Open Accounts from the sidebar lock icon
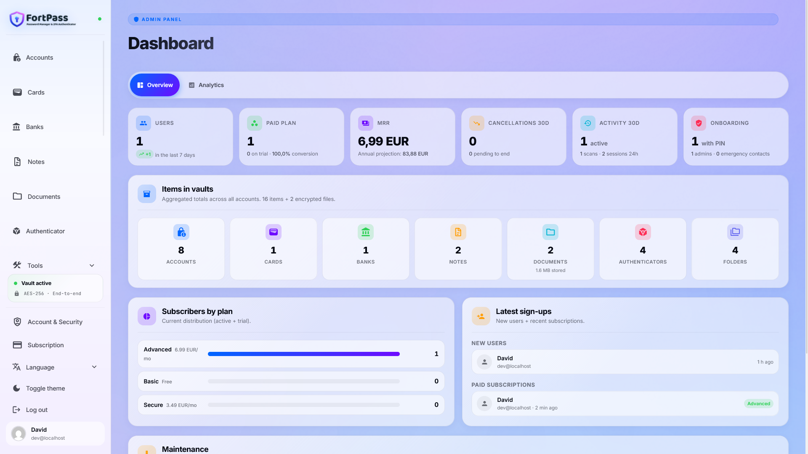This screenshot has width=808, height=454. (17, 58)
